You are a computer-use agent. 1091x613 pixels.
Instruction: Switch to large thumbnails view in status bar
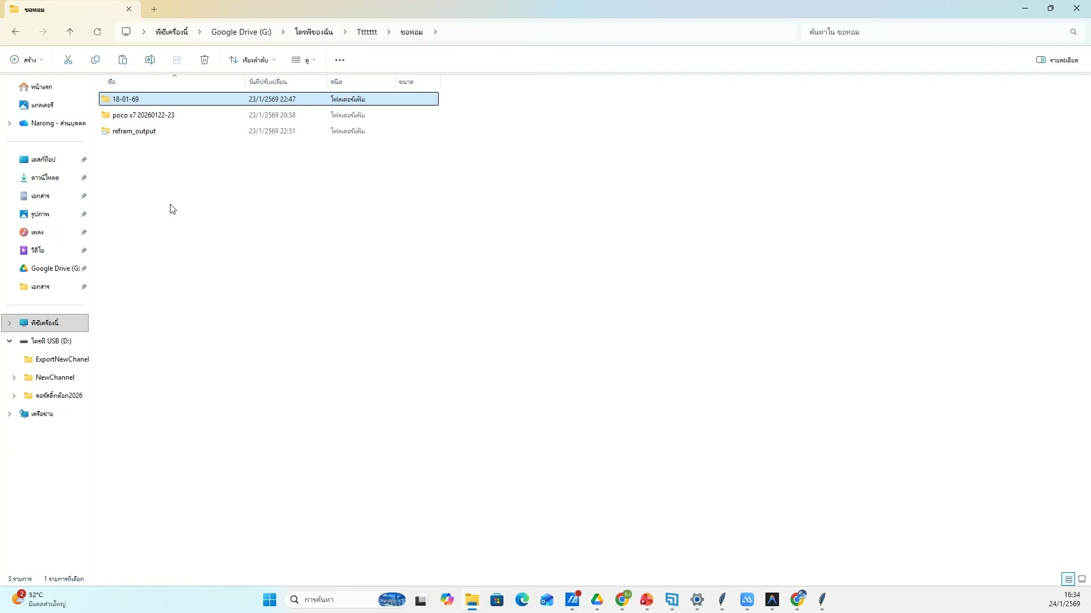1082,579
